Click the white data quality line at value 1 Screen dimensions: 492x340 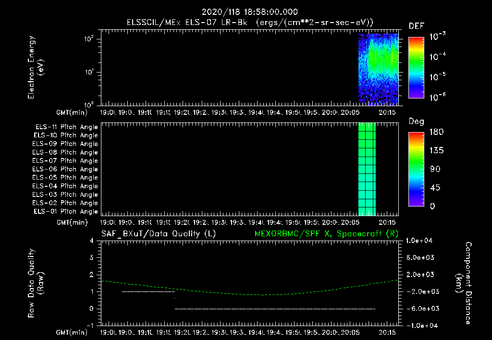[x=148, y=291]
